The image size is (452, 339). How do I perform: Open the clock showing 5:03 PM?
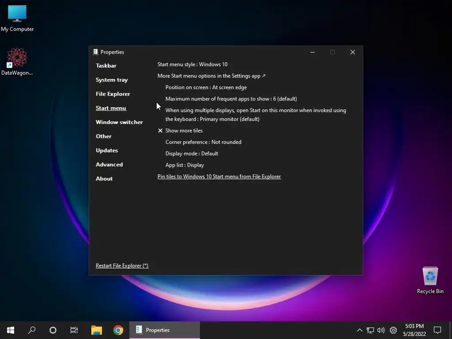(414, 330)
